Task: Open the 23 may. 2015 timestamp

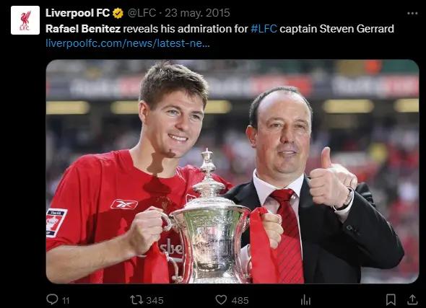Action: (197, 13)
